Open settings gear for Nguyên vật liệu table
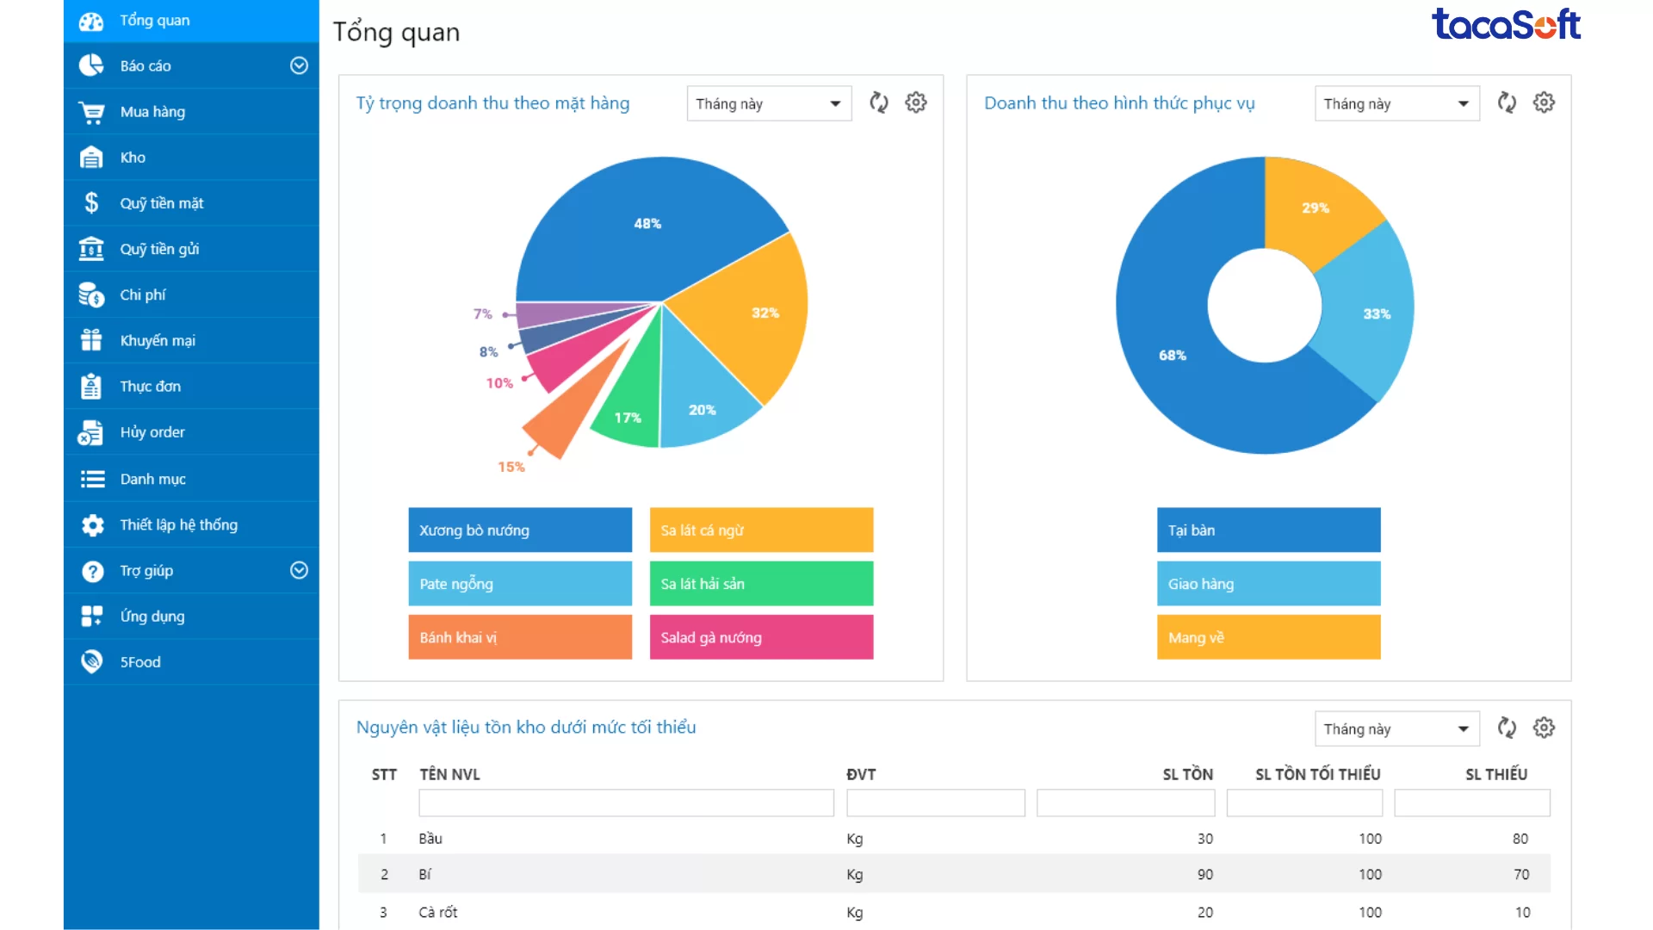This screenshot has width=1653, height=930. [x=1544, y=728]
